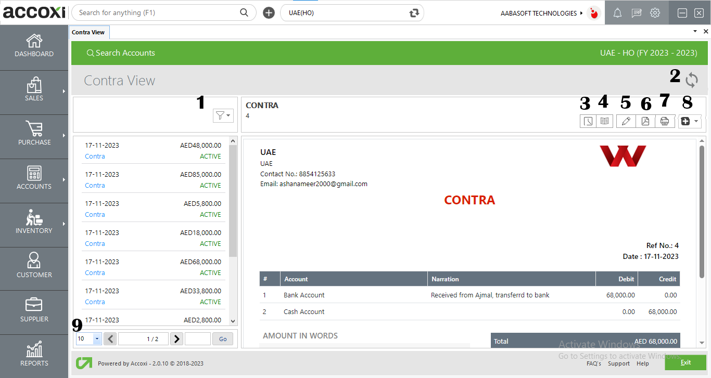Open the ACCOUNTS menu in sidebar
Screen dimensions: 711x378
click(34, 180)
